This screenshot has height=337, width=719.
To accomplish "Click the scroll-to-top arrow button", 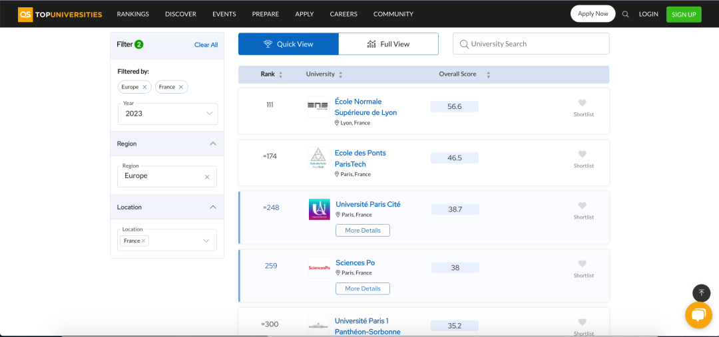I will pyautogui.click(x=701, y=293).
